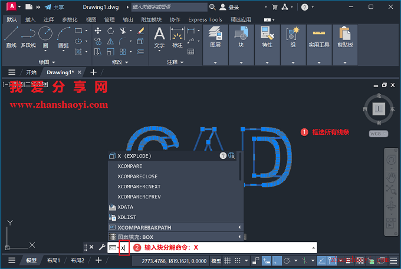Activate the Rectangular Array tool
The width and height of the screenshot is (401, 269).
123,52
